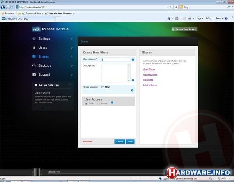Select the Public radio button
Image resolution: width=234 pixels, height=182 pixels.
coord(86,103)
